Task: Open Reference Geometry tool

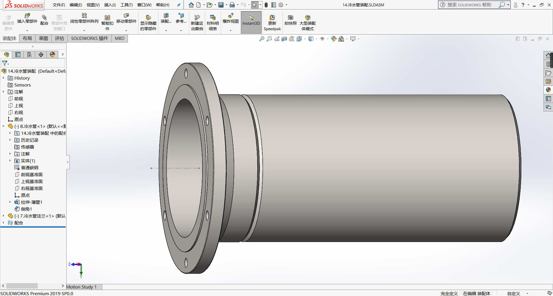Action: point(181,19)
